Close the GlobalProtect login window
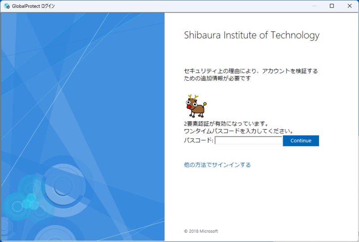Image resolution: width=359 pixels, height=242 pixels. pyautogui.click(x=350, y=6)
